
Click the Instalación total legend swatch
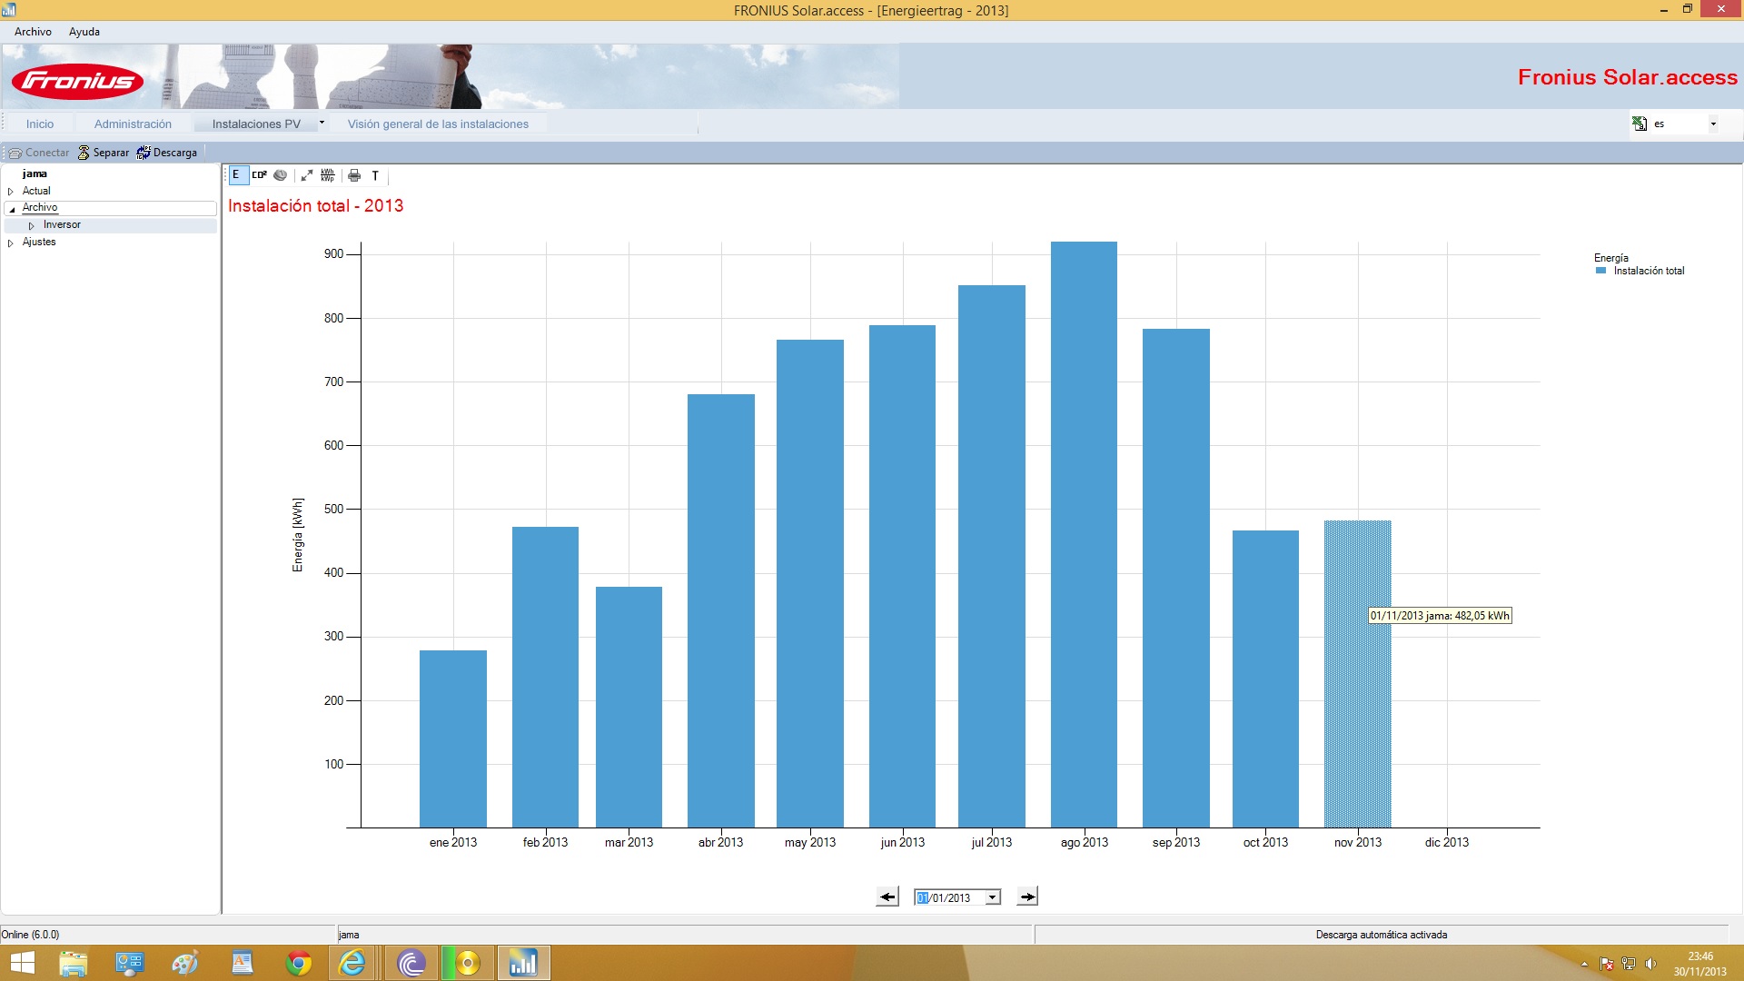click(x=1601, y=271)
